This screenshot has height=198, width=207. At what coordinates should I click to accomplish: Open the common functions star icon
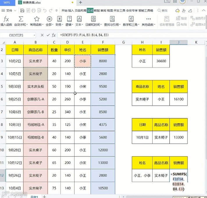tap(37, 19)
